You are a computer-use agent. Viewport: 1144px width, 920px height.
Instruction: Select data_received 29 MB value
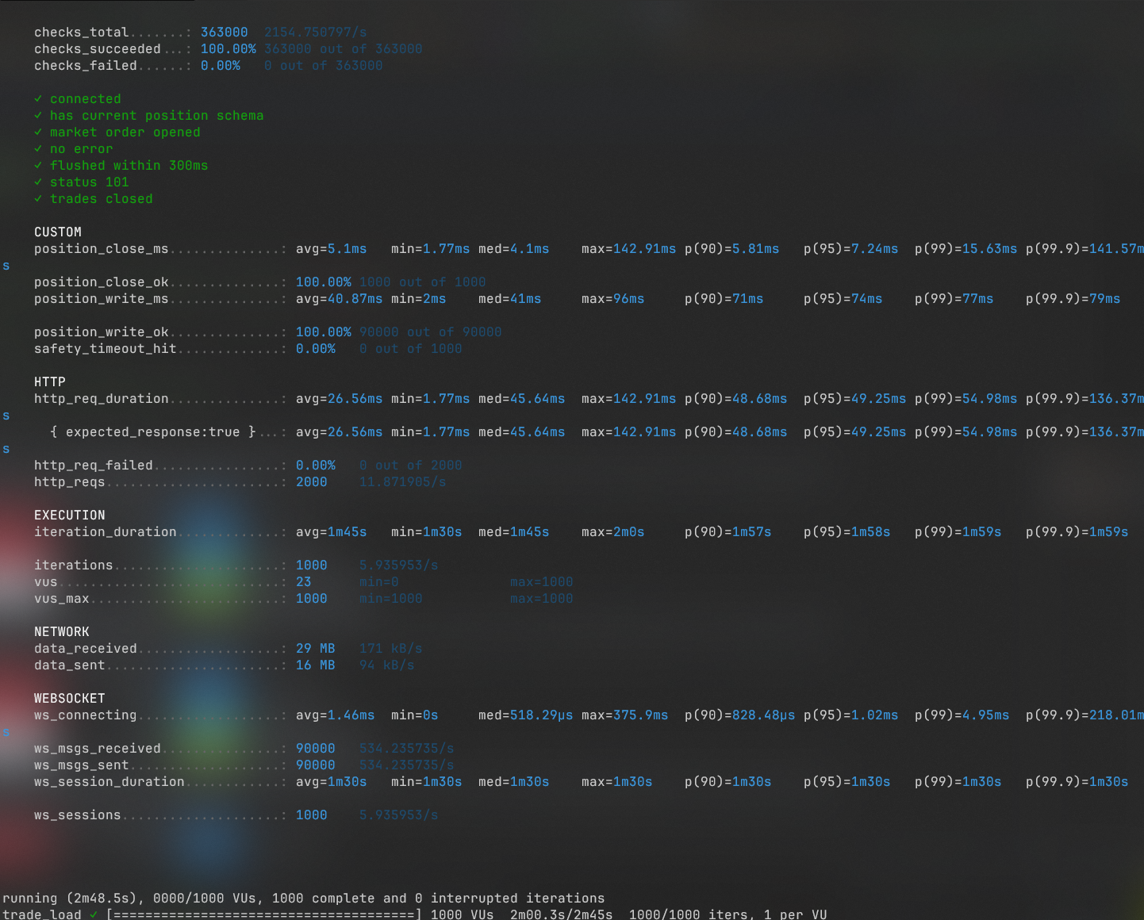pyautogui.click(x=315, y=649)
